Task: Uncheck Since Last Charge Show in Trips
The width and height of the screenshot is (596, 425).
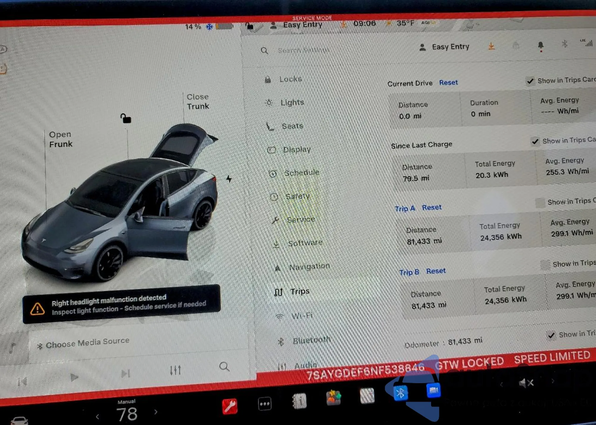Action: tap(535, 141)
